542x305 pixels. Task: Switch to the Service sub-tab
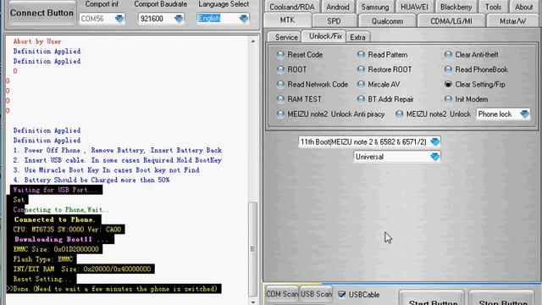point(286,37)
